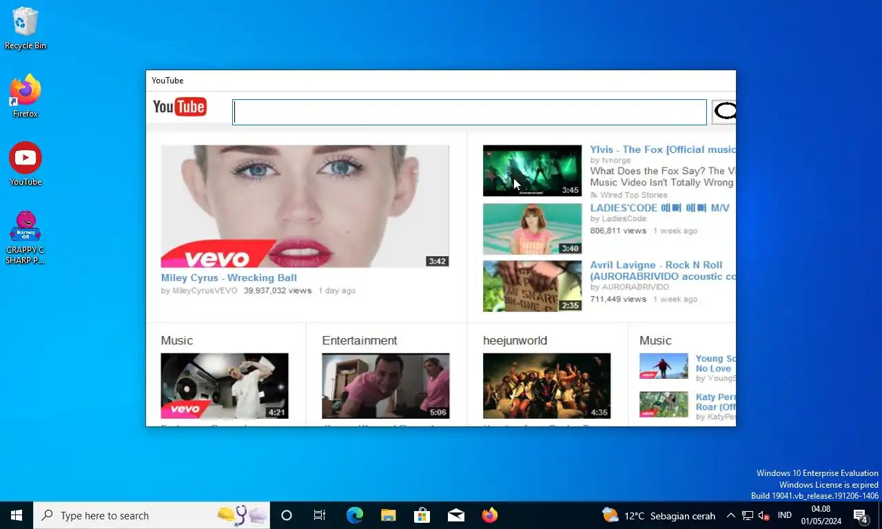Screen dimensions: 882x529
Task: Open the notification center icon
Action: tap(861, 515)
